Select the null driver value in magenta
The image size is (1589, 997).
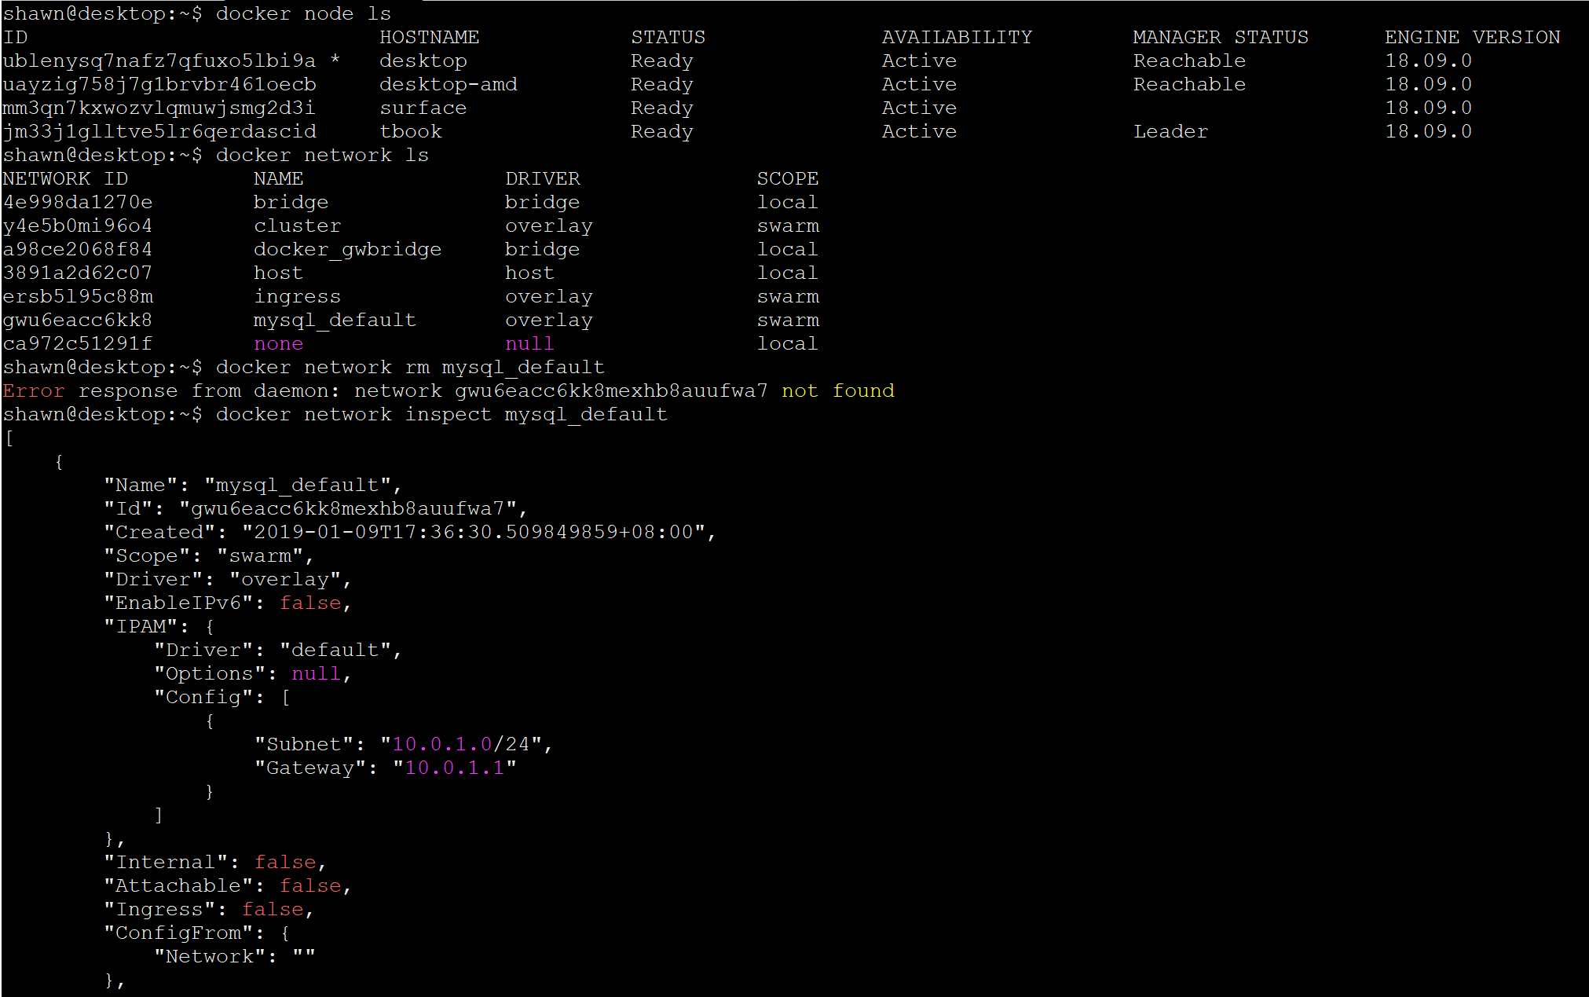pyautogui.click(x=529, y=343)
